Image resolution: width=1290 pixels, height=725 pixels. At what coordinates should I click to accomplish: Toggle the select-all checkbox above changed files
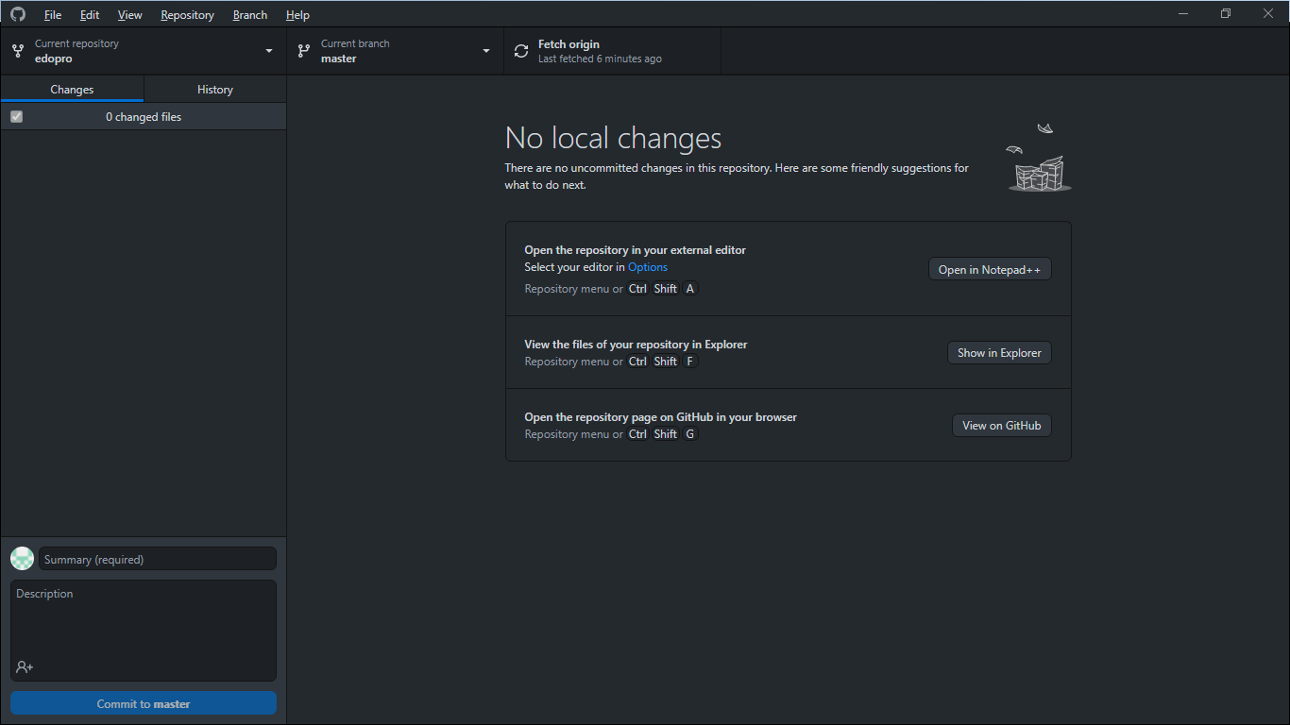click(x=16, y=116)
